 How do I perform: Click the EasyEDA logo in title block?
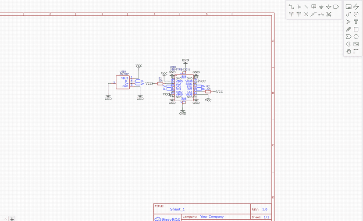pos(167,219)
